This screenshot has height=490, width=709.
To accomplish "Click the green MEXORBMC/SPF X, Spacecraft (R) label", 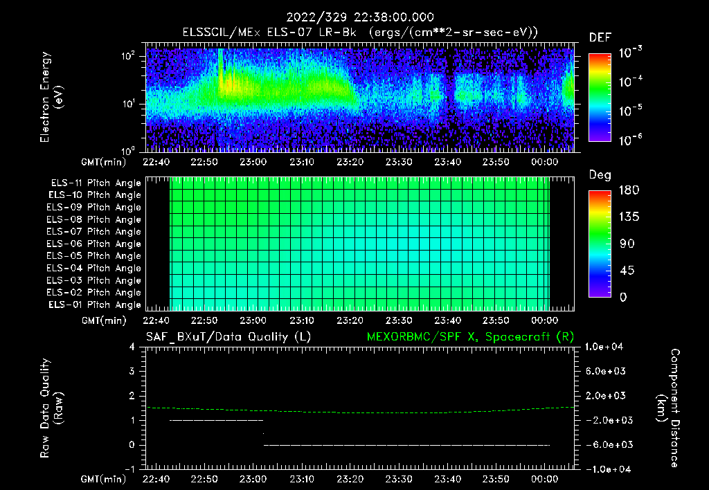I will [x=470, y=337].
